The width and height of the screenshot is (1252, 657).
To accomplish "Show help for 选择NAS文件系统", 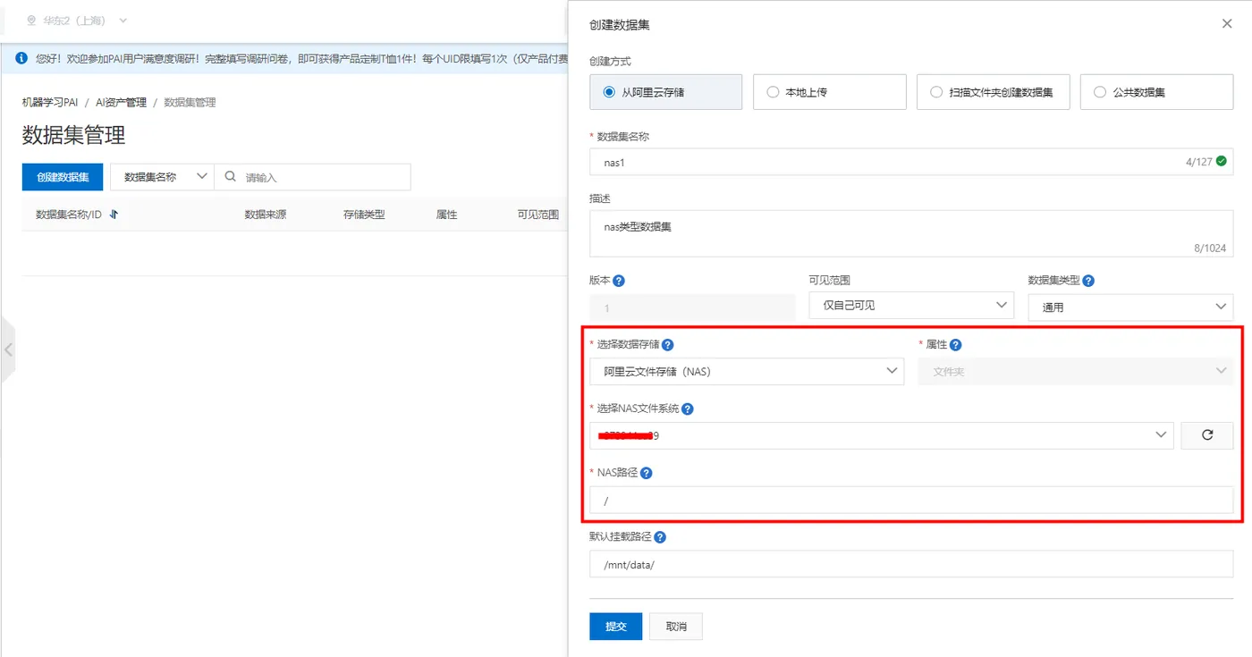I will click(x=687, y=409).
